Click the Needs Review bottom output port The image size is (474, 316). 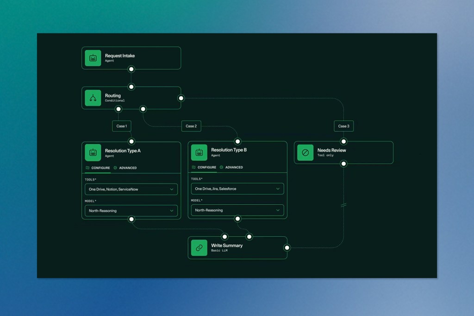[344, 164]
